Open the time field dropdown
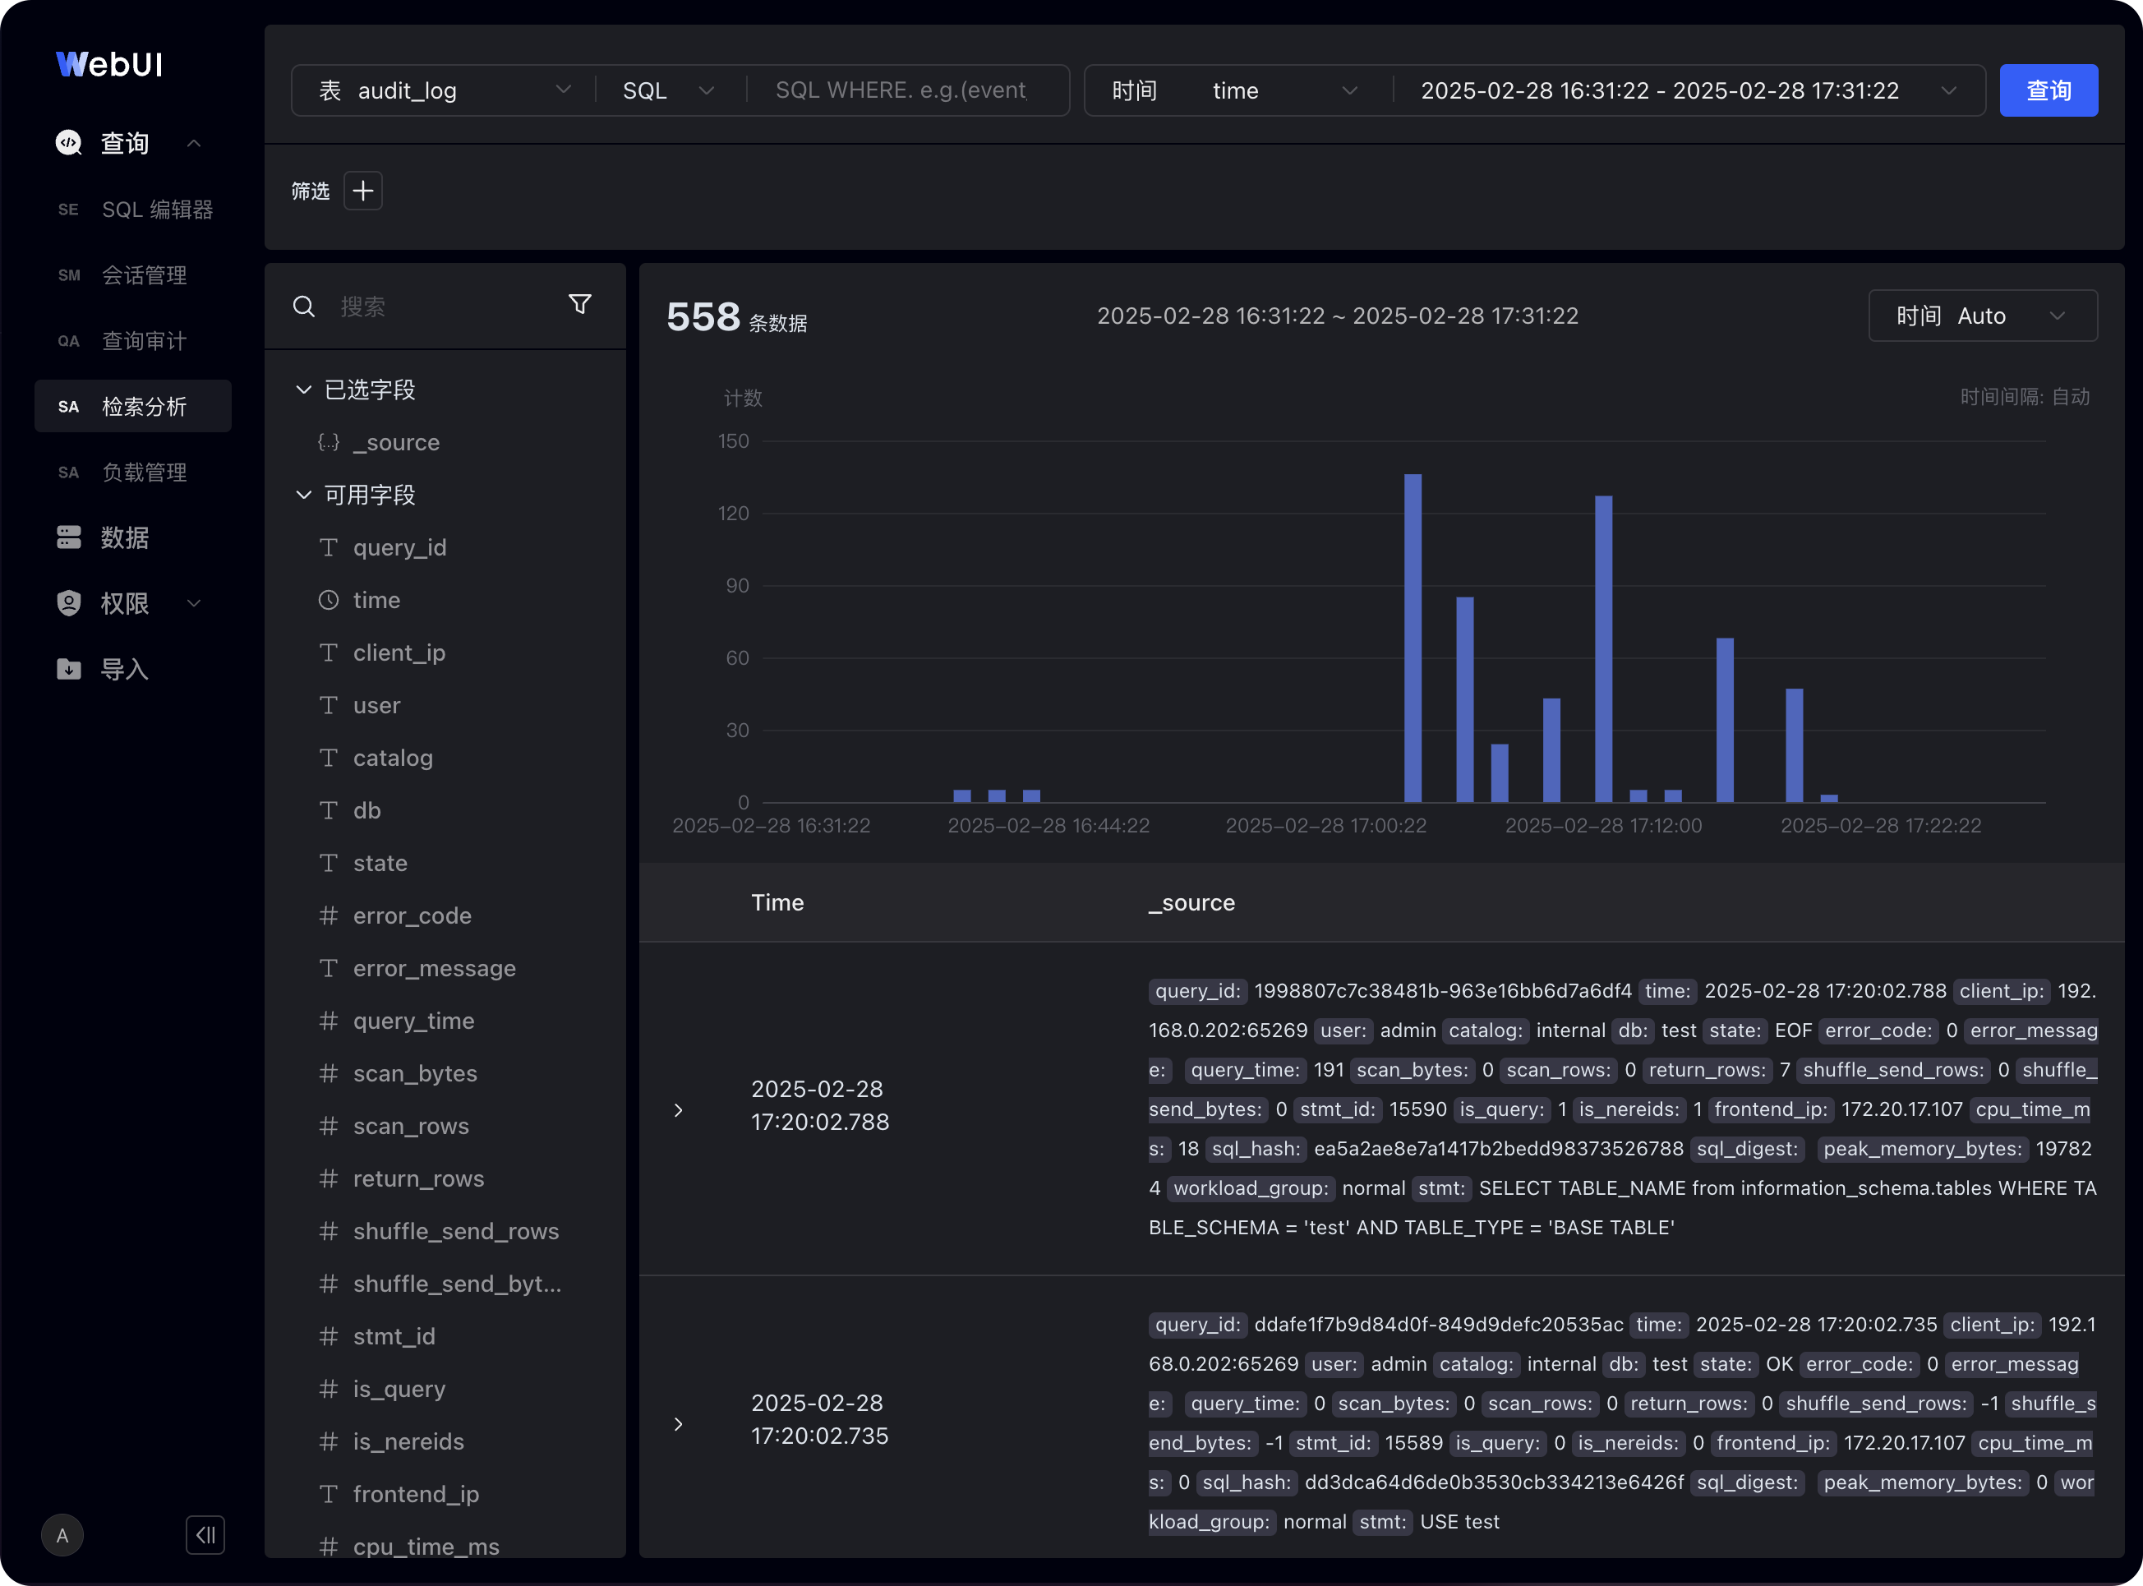Viewport: 2143px width, 1586px height. coord(1286,90)
